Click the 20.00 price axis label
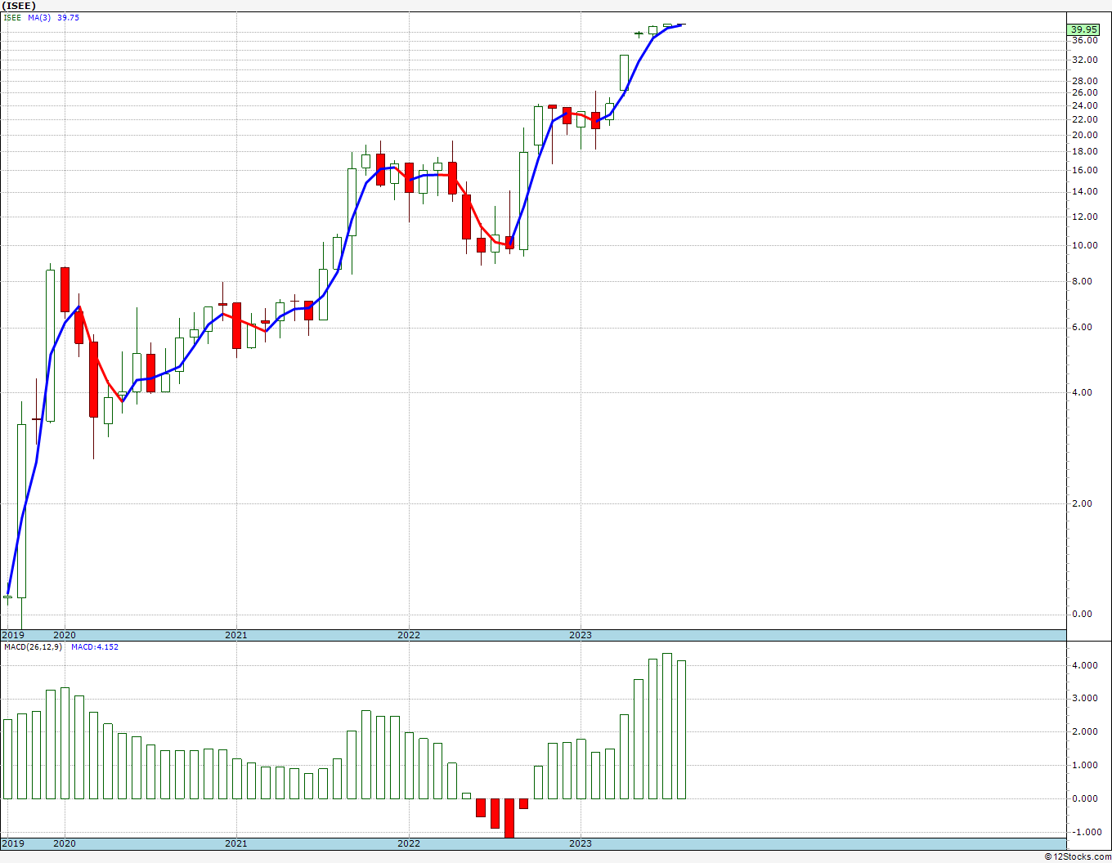 pos(1084,136)
